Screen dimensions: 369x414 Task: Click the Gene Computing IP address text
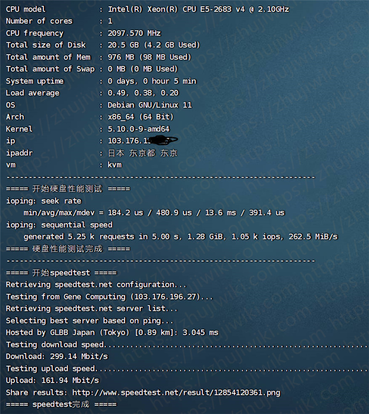tap(169, 296)
